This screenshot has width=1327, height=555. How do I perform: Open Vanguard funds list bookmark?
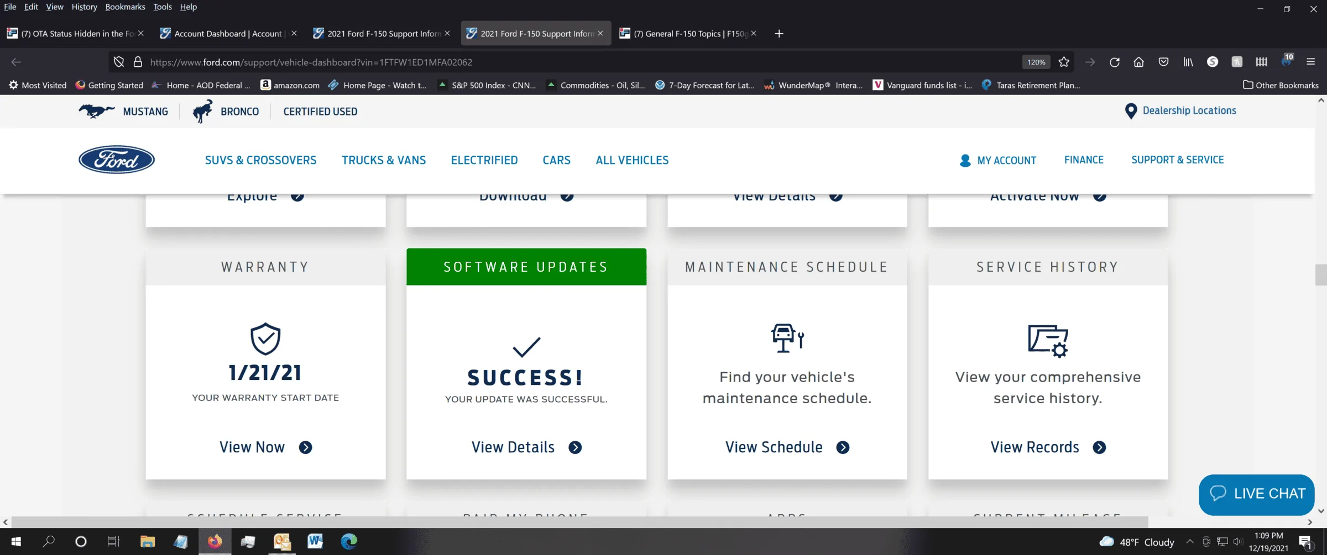pyautogui.click(x=922, y=85)
